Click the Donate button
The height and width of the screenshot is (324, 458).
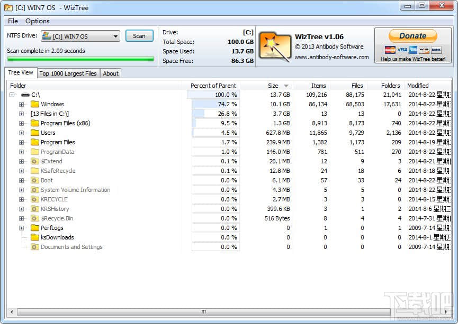[412, 36]
